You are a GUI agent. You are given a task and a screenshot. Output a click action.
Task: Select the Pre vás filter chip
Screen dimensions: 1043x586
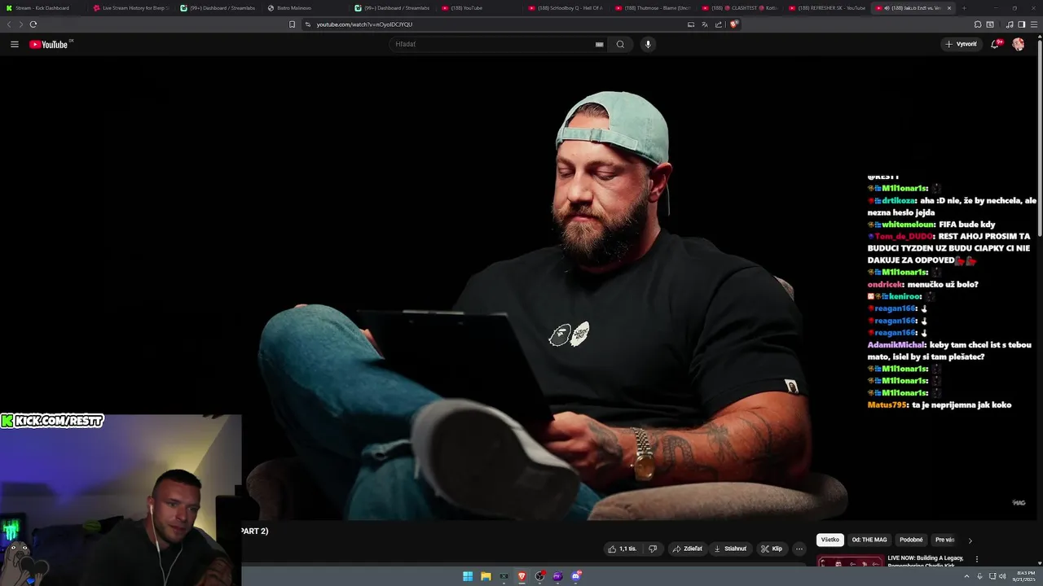click(x=945, y=540)
